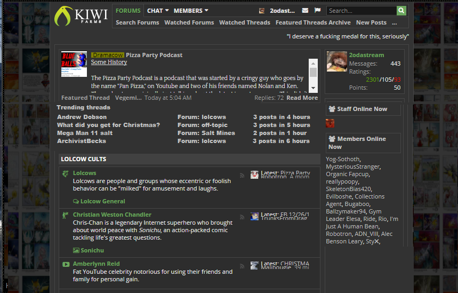Click the Kiwi Farms logo
The height and width of the screenshot is (293, 458).
[81, 16]
